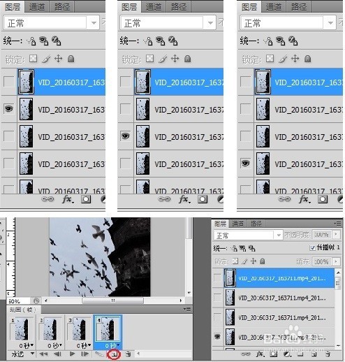345x362 pixels.
Task: Click unify layer visibility icon in left layers panel
Action: pos(44,41)
